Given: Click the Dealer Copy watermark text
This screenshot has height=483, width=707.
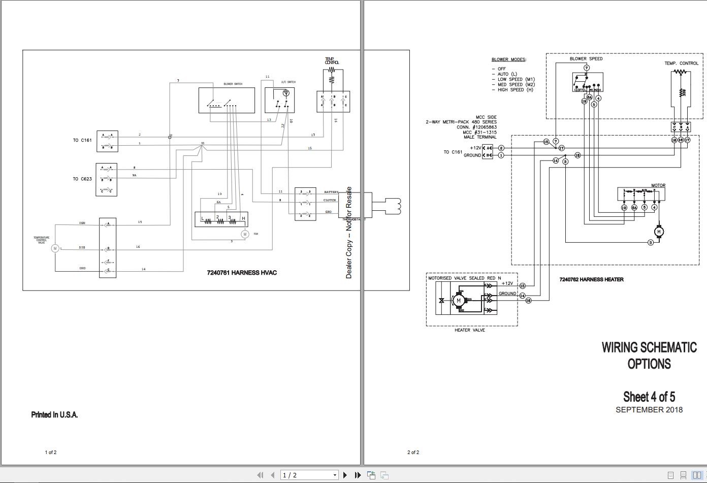Looking at the screenshot, I should tap(349, 233).
